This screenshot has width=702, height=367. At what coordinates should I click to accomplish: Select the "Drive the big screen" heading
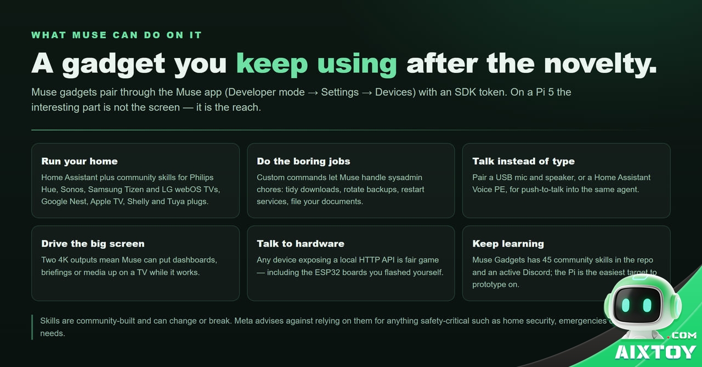pyautogui.click(x=93, y=243)
